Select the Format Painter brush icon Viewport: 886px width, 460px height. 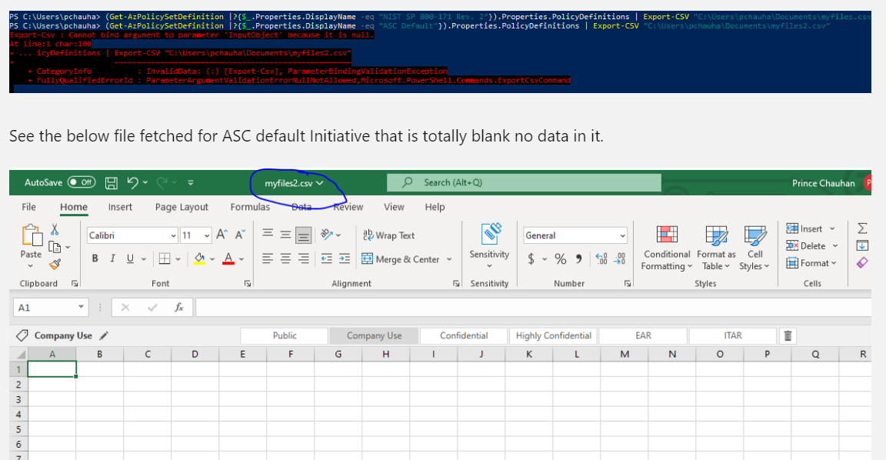point(55,264)
